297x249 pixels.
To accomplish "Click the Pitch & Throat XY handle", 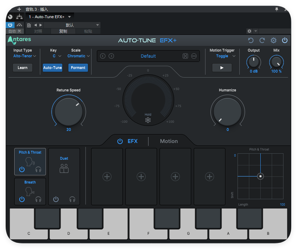I will click(x=260, y=176).
